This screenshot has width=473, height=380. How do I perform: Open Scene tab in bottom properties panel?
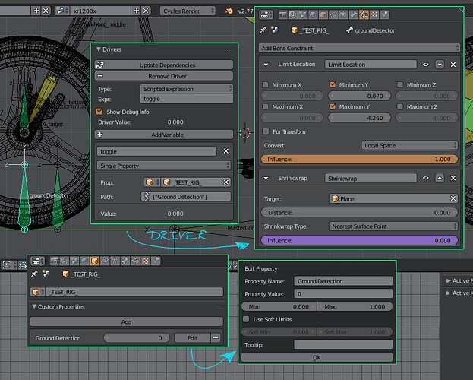pos(74,261)
